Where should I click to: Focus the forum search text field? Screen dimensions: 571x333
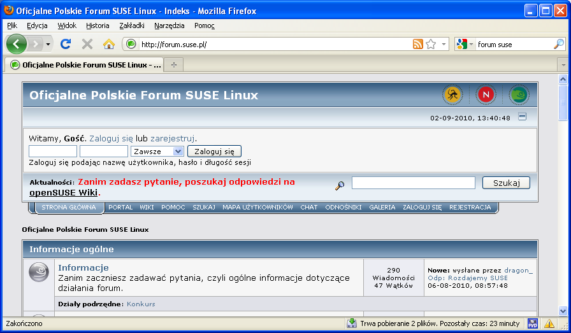[414, 183]
